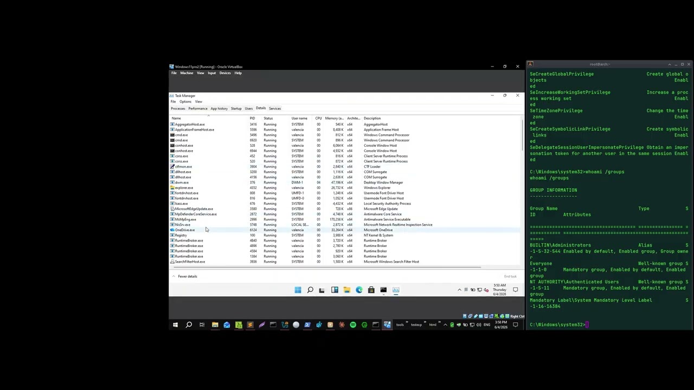This screenshot has height=390, width=694.
Task: Select the dwm.exe process row
Action: (x=344, y=183)
